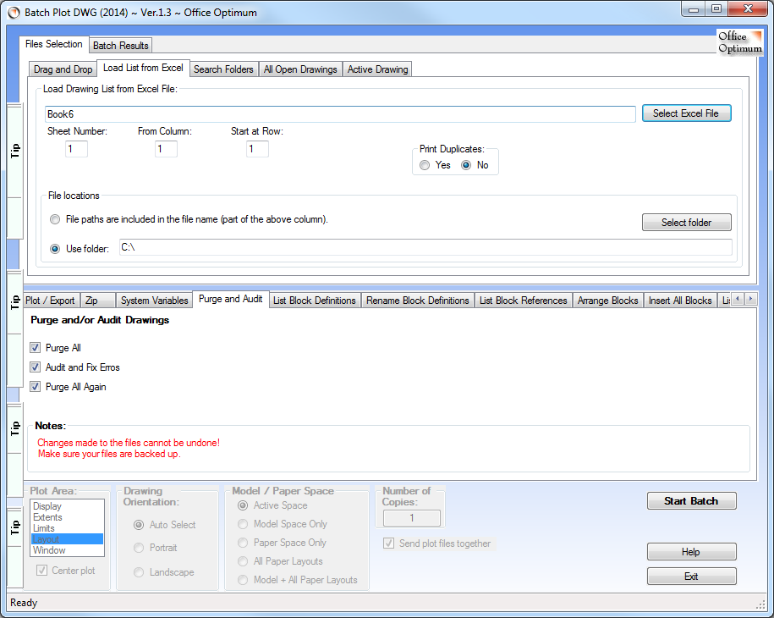Image resolution: width=774 pixels, height=618 pixels.
Task: Click the Ready status bar text
Action: (24, 603)
